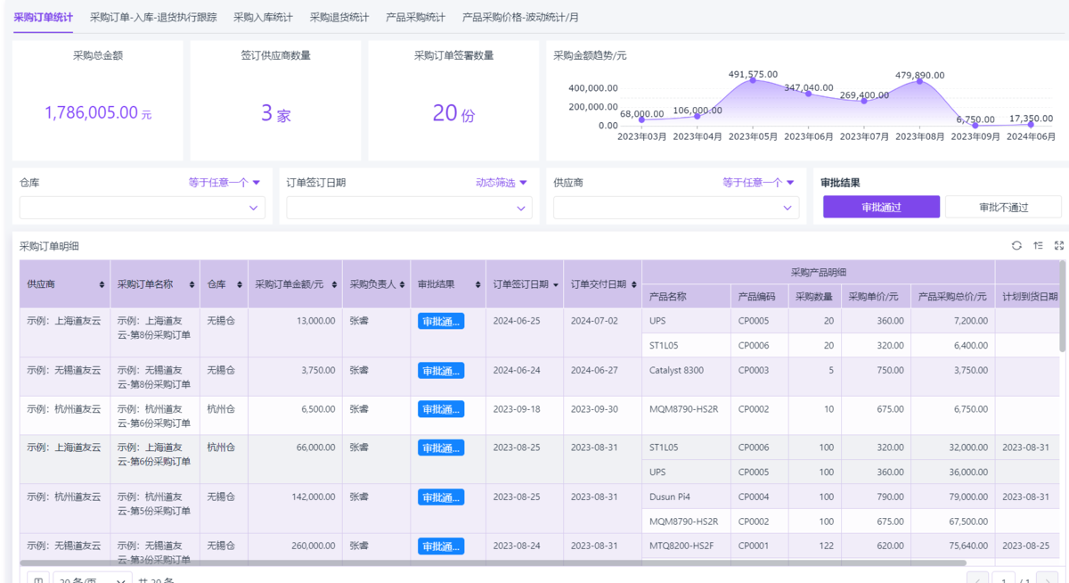
Task: Click the 签订供应商数量 3家 card
Action: [x=276, y=101]
